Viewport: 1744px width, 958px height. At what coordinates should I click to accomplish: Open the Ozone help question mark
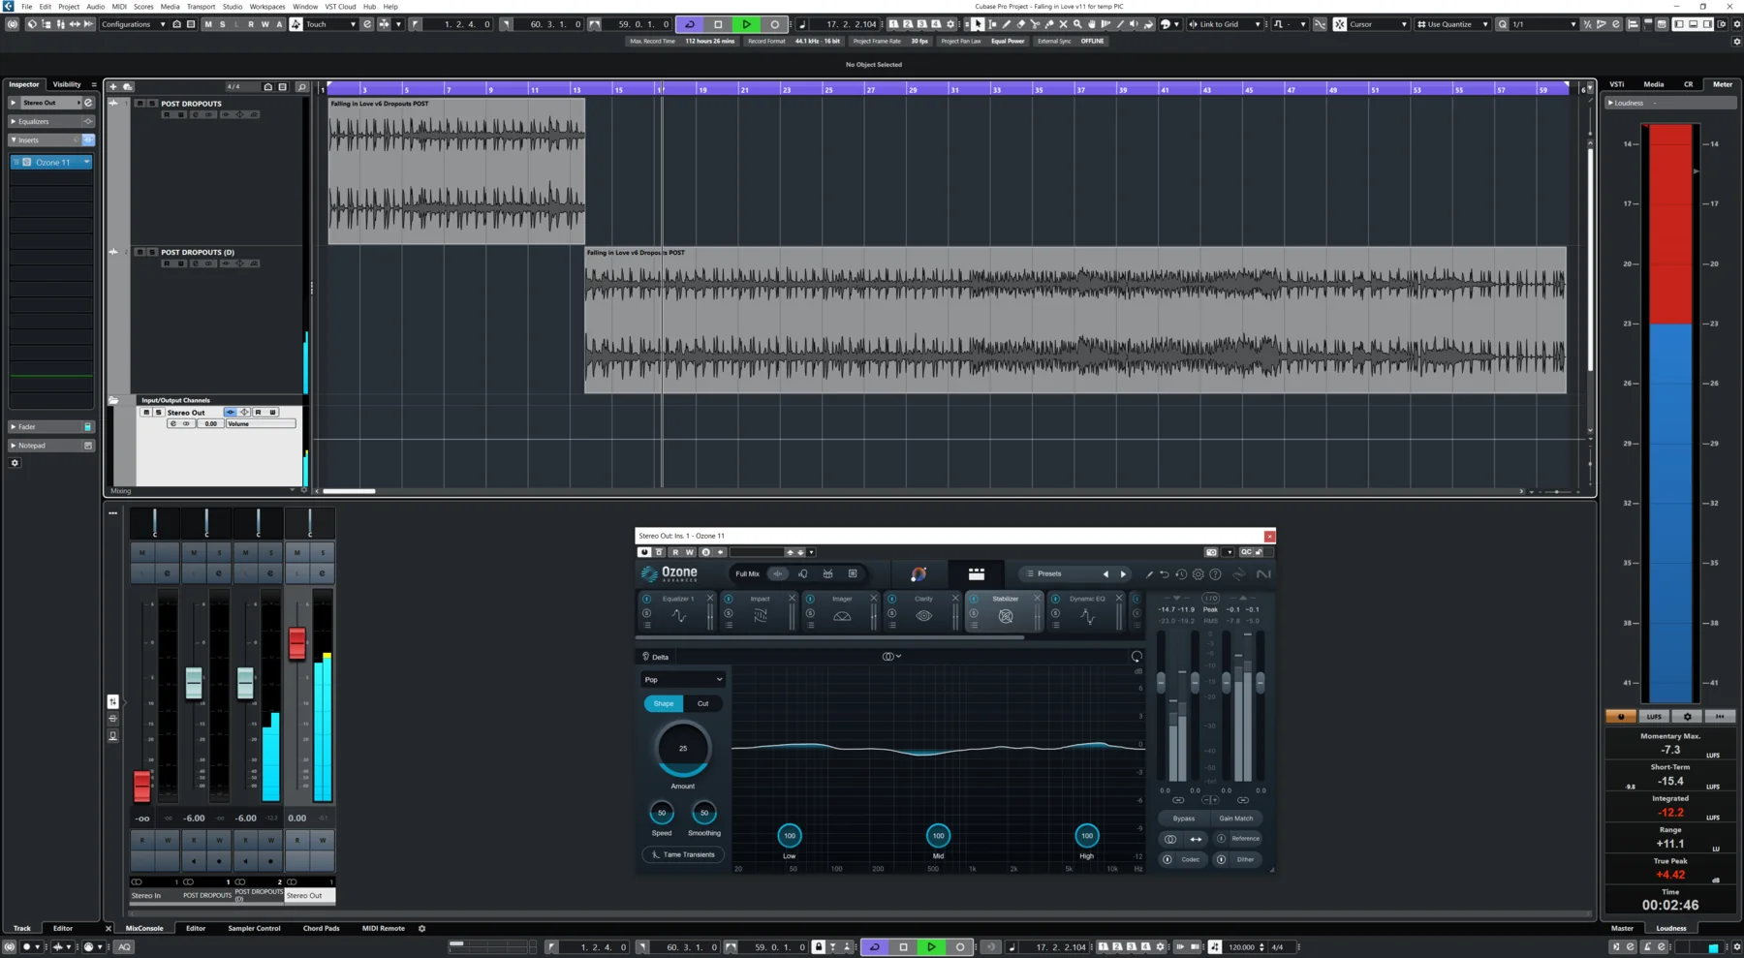[1215, 573]
